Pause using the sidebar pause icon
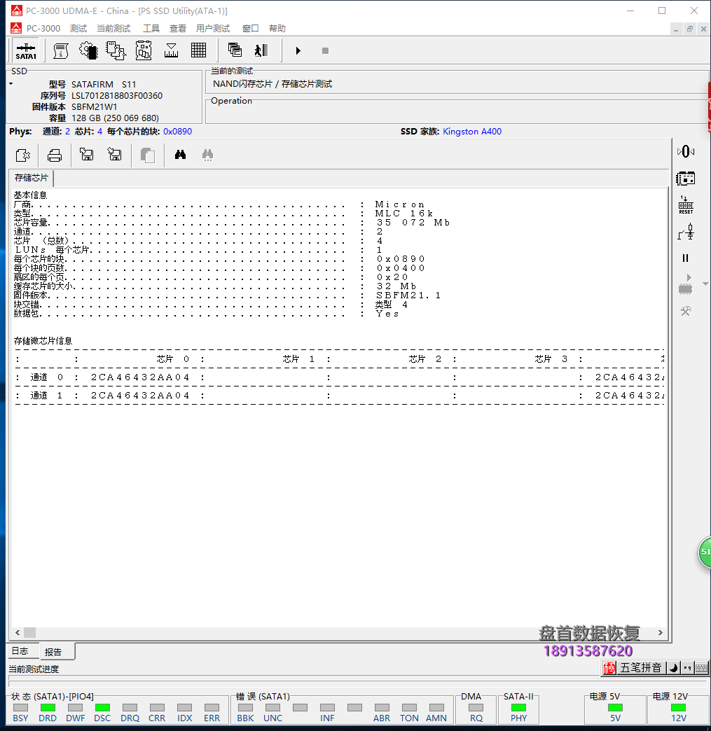The height and width of the screenshot is (731, 711). coord(685,258)
